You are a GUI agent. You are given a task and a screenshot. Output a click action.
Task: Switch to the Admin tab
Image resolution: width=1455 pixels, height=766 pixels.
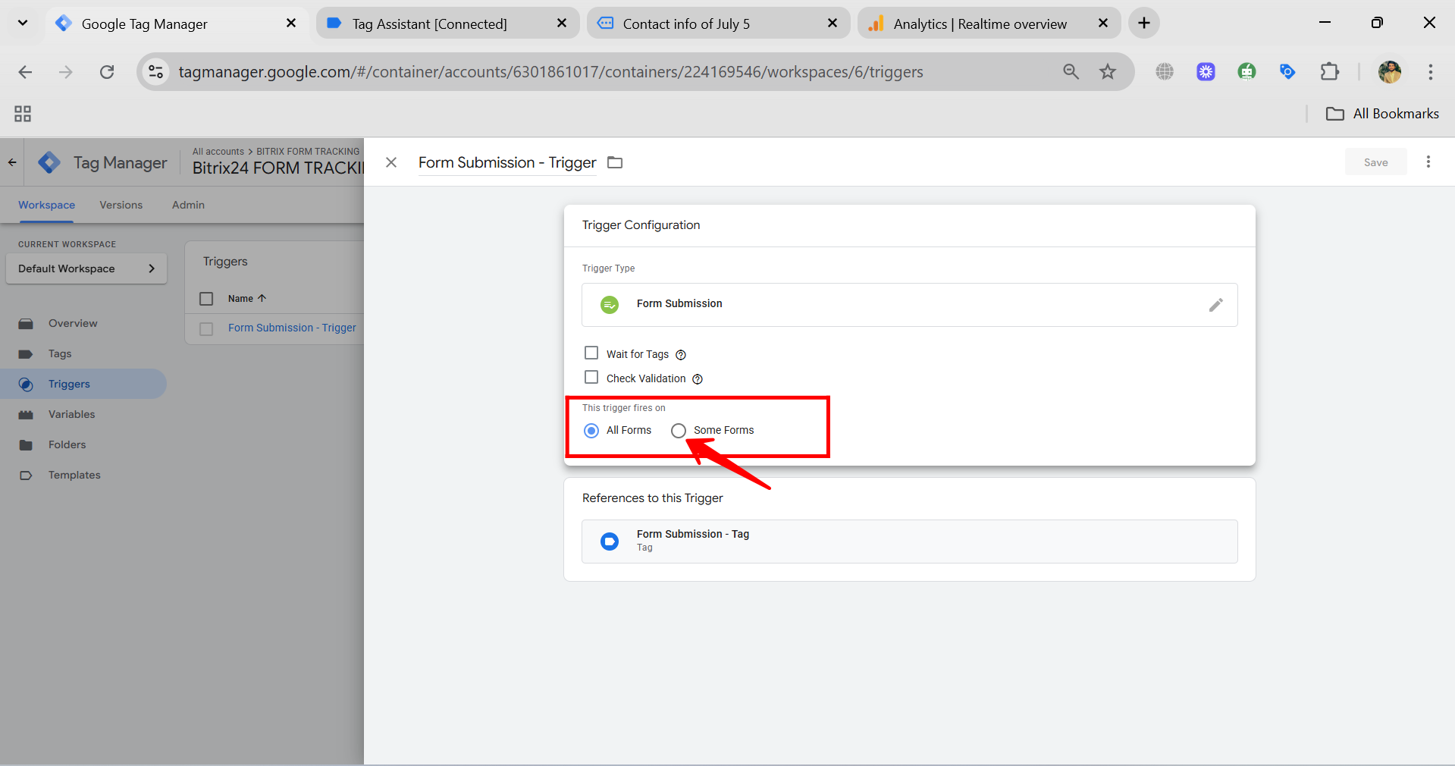click(188, 206)
